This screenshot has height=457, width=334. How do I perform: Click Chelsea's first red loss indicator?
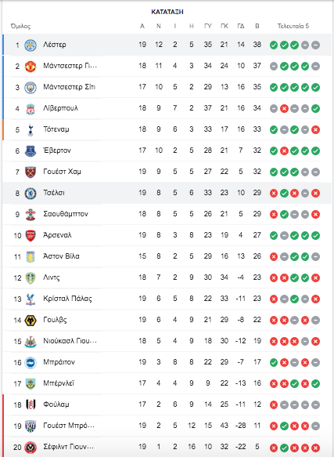pos(274,194)
